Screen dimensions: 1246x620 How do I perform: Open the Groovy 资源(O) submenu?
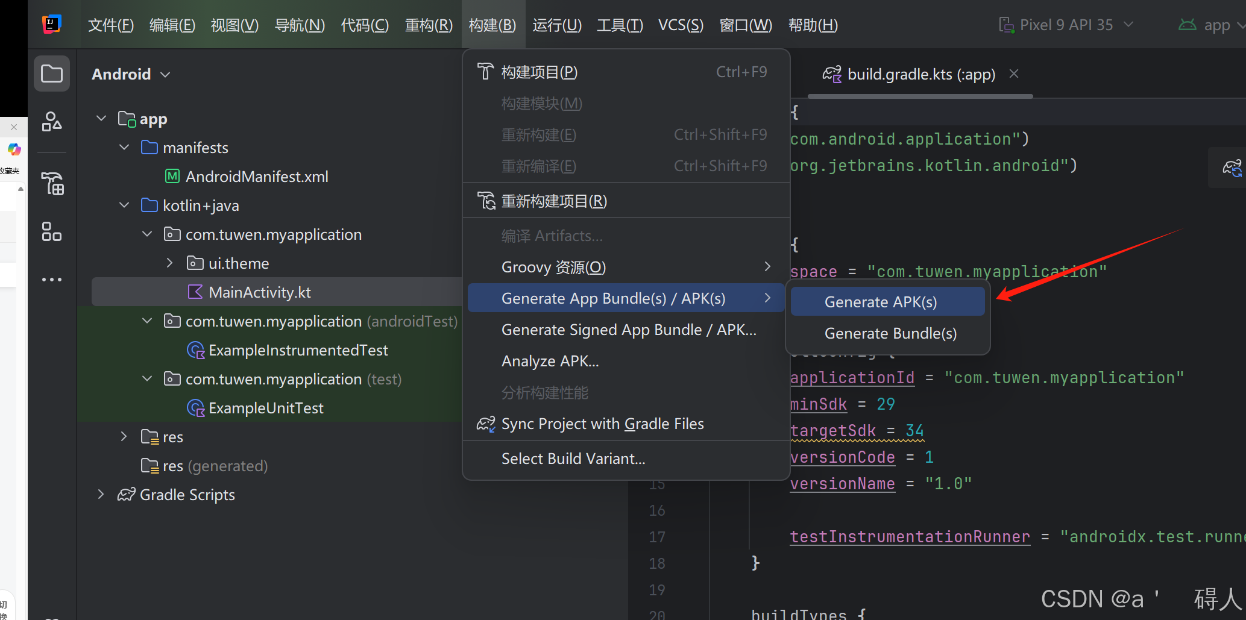point(626,267)
